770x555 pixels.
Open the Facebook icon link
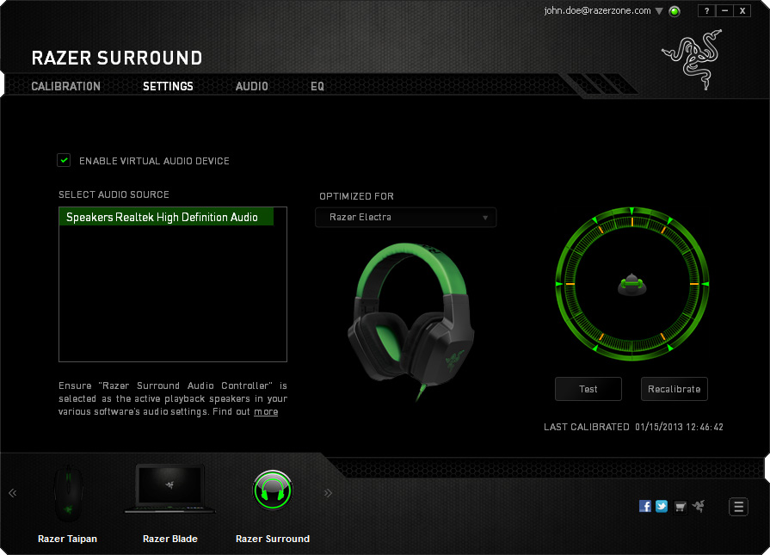coord(645,506)
